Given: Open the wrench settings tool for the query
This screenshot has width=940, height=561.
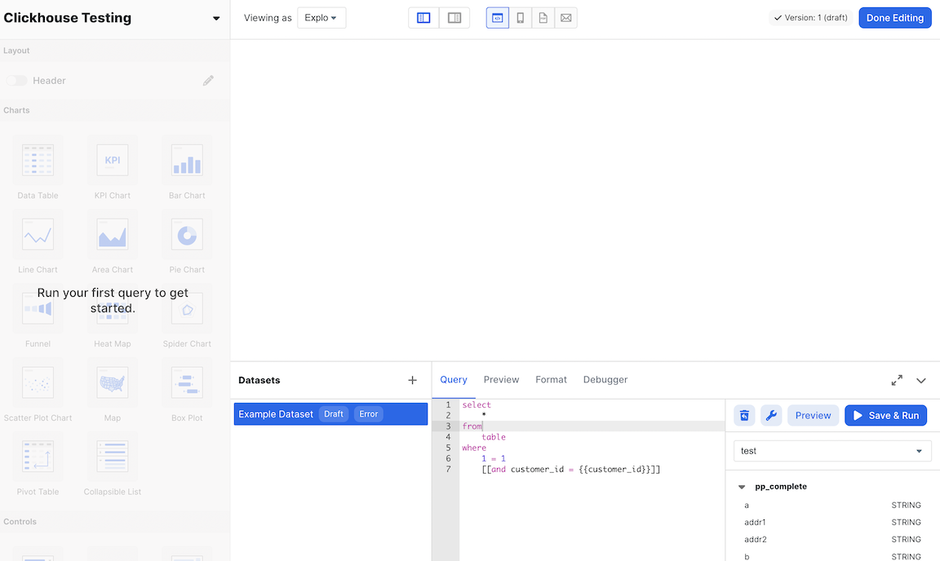Looking at the screenshot, I should click(771, 415).
